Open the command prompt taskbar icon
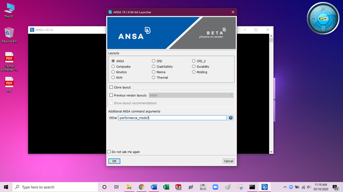This screenshot has width=343, height=192. [252, 187]
